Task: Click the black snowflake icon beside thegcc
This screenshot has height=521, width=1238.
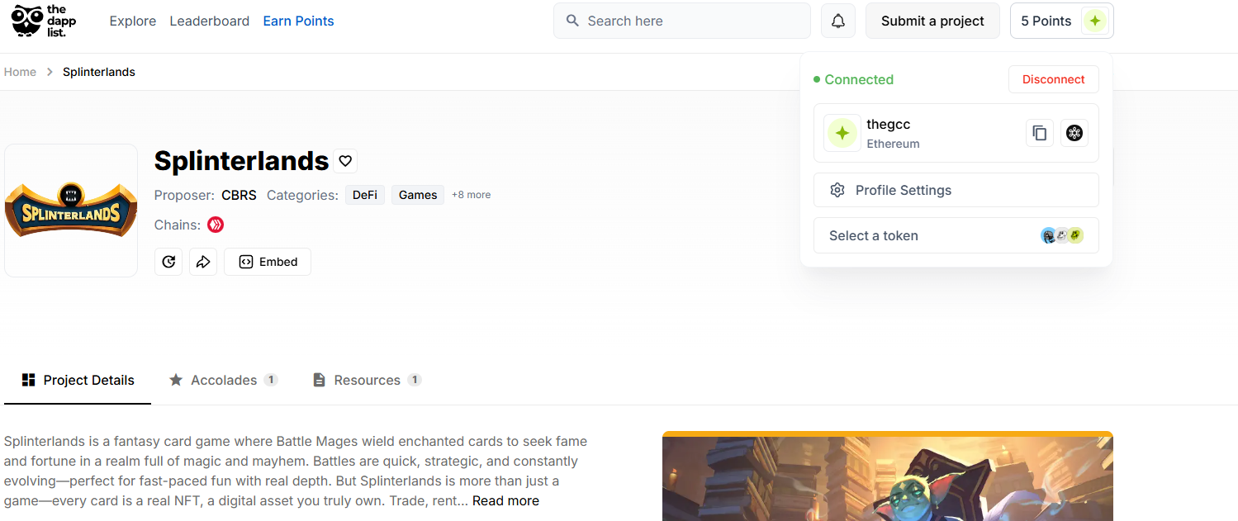Action: coord(1074,133)
